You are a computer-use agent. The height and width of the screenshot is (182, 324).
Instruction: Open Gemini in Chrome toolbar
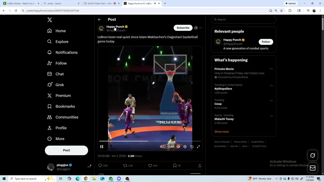[290, 4]
